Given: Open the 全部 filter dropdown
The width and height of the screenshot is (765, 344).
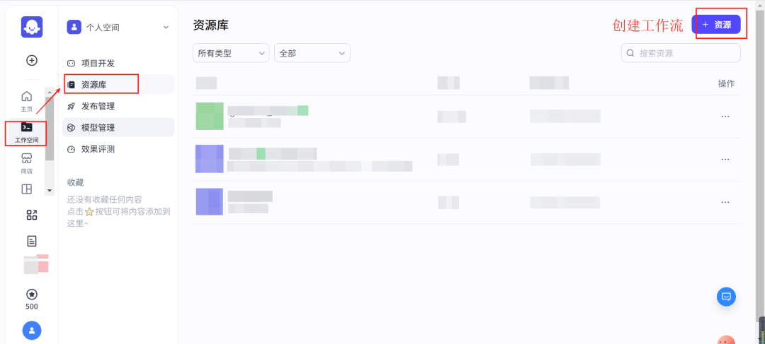Looking at the screenshot, I should tap(312, 53).
